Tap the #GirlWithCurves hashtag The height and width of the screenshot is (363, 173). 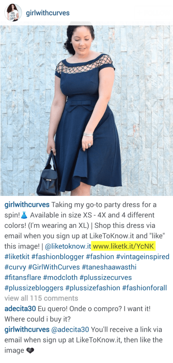[x=53, y=267]
